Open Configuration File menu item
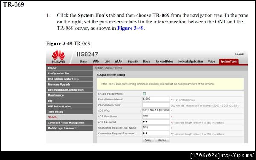Screen dimensions: 256x160 pyautogui.click(x=69, y=74)
